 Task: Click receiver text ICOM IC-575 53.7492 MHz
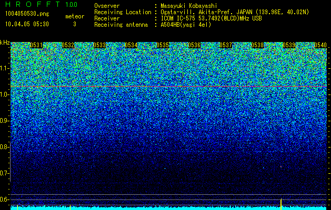211,18
